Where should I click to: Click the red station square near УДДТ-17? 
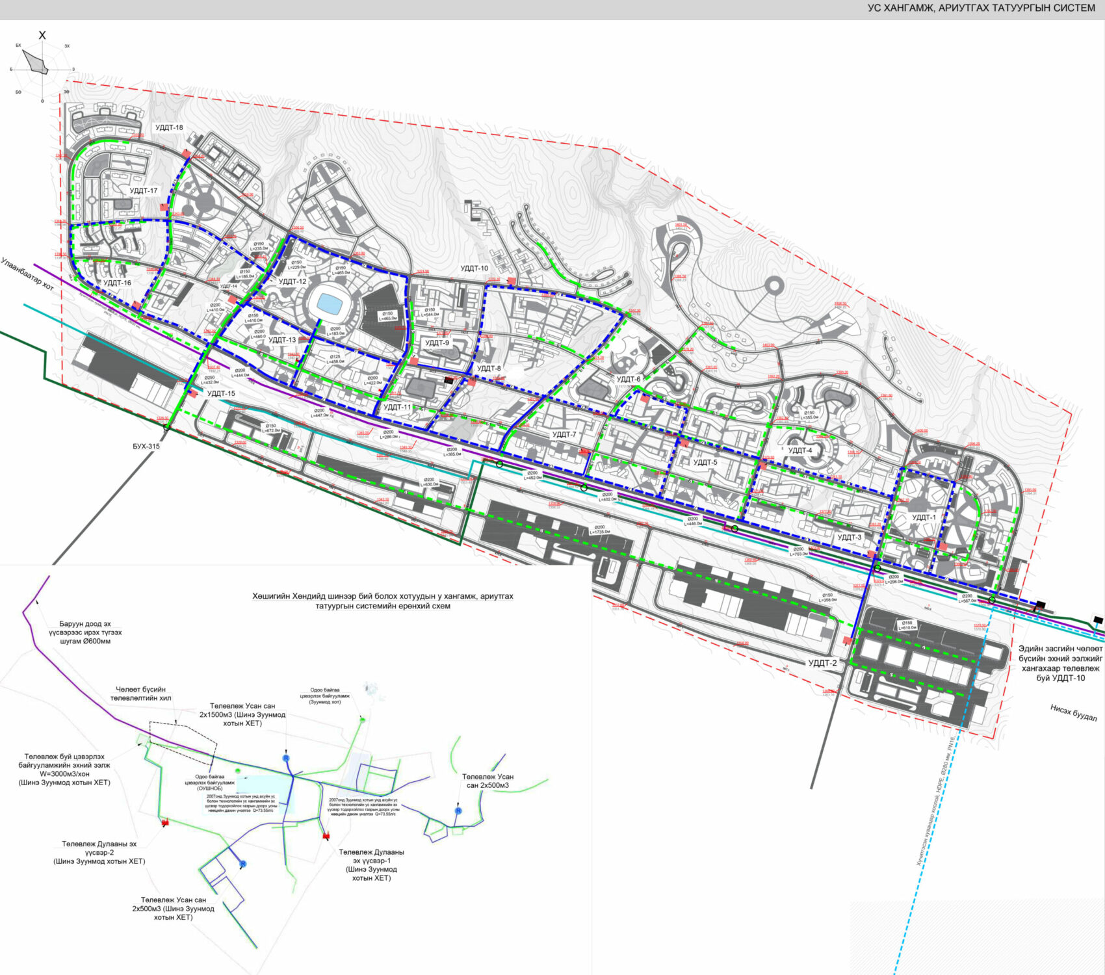point(164,207)
